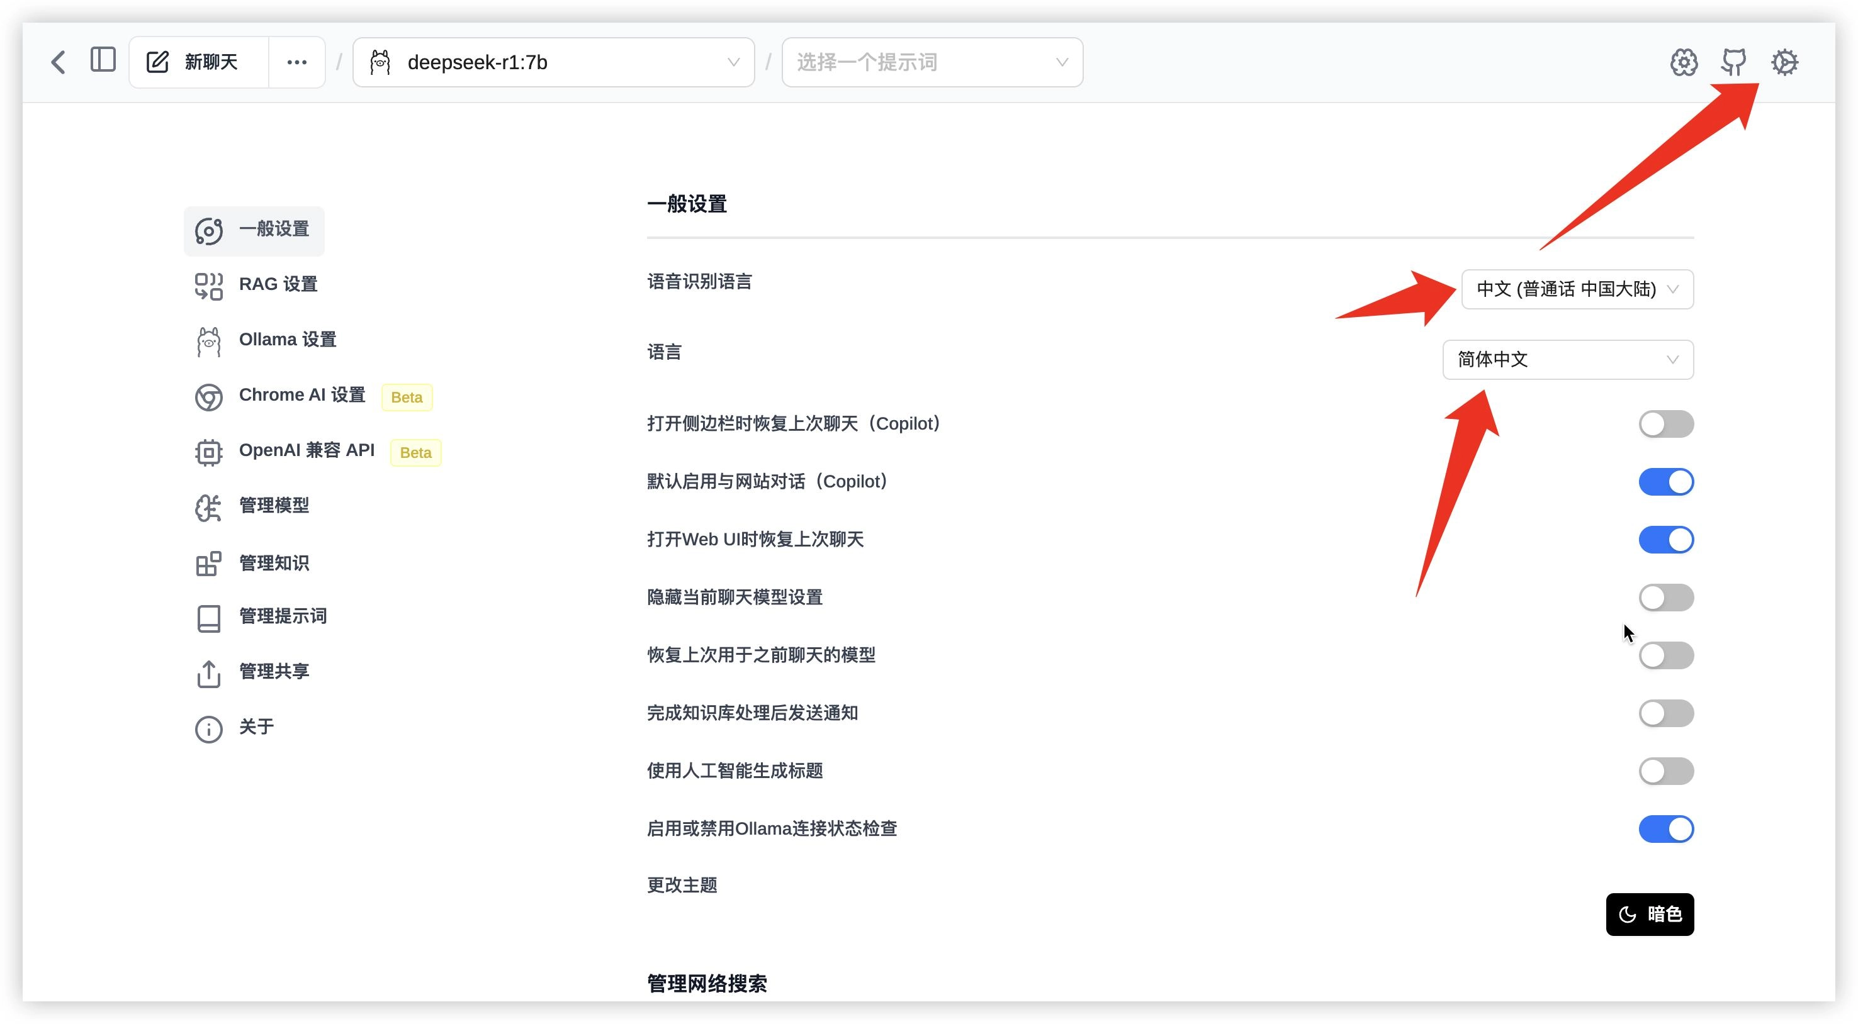Click the Beta badge next to OpenAI API
Image resolution: width=1858 pixels, height=1024 pixels.
tap(415, 452)
